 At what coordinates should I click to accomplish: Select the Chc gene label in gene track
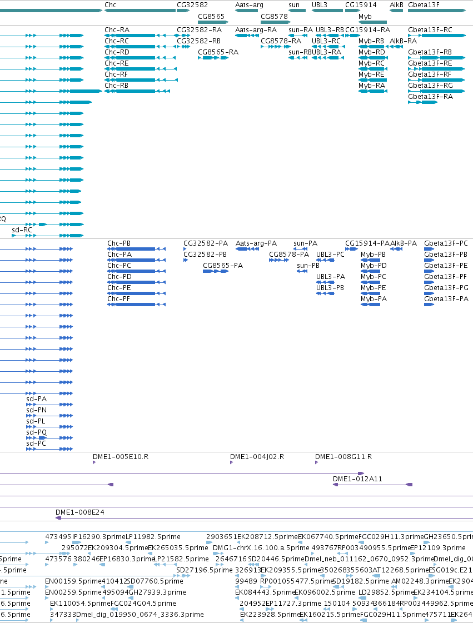(110, 5)
